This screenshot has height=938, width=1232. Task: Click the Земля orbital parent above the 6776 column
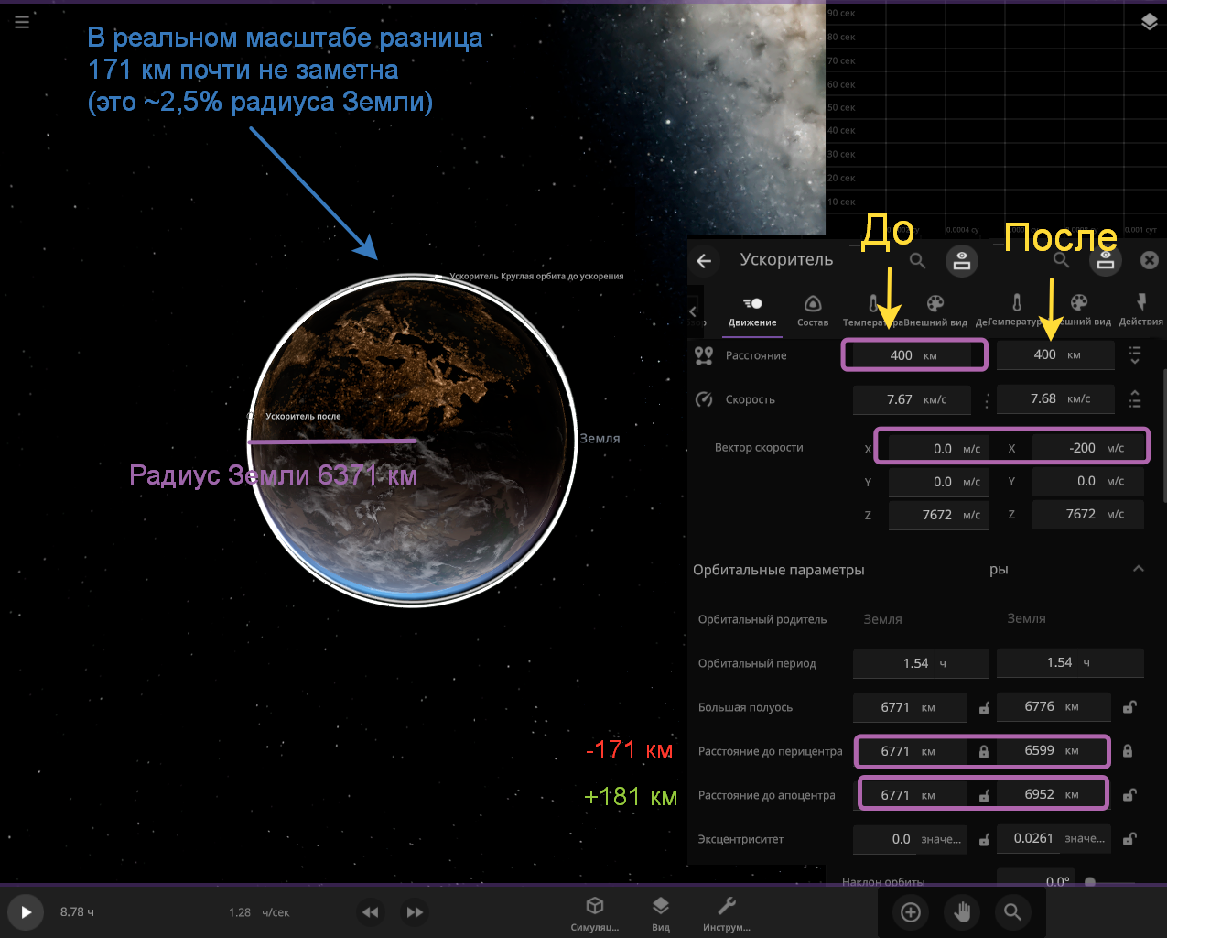coord(1026,618)
